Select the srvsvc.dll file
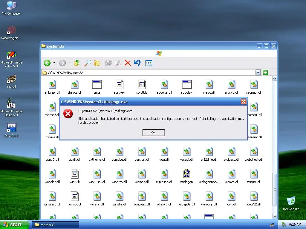The height and width of the screenshot is (229, 306). click(232, 87)
